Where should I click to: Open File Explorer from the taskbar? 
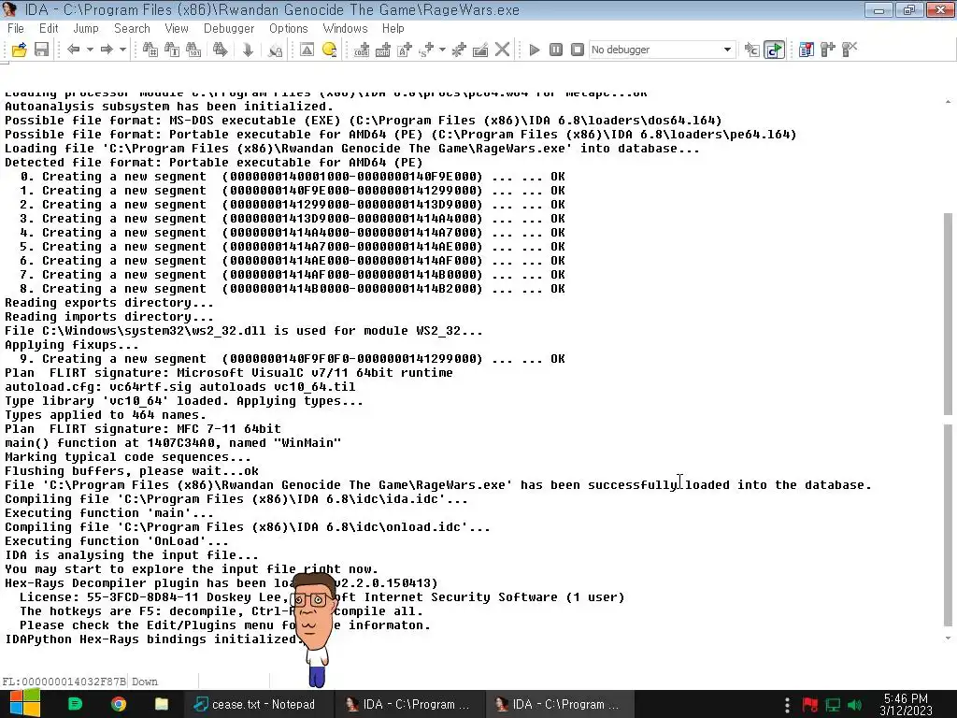(x=161, y=704)
